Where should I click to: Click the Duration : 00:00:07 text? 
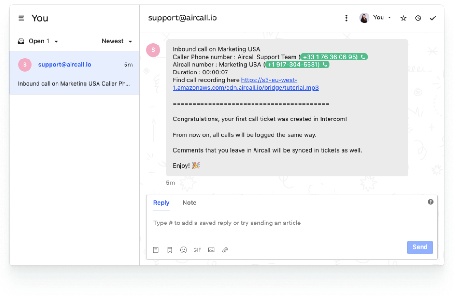(x=200, y=72)
